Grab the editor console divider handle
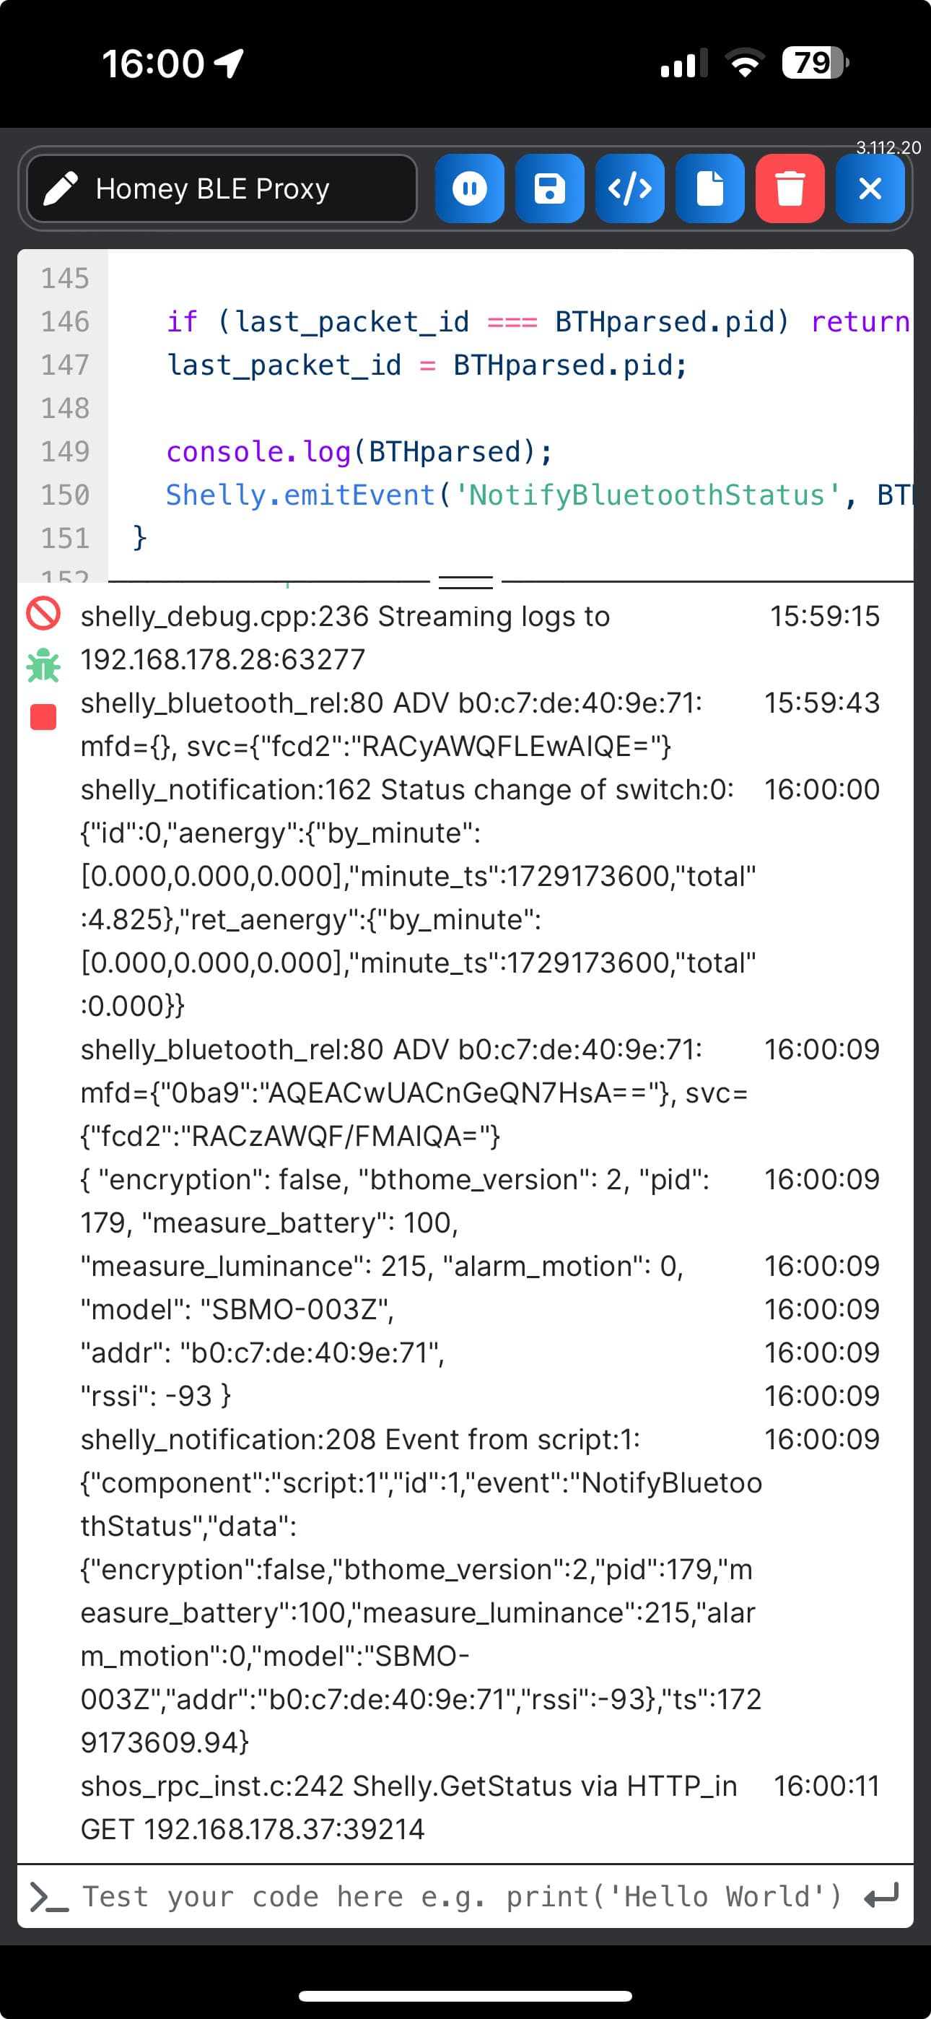 (x=465, y=581)
